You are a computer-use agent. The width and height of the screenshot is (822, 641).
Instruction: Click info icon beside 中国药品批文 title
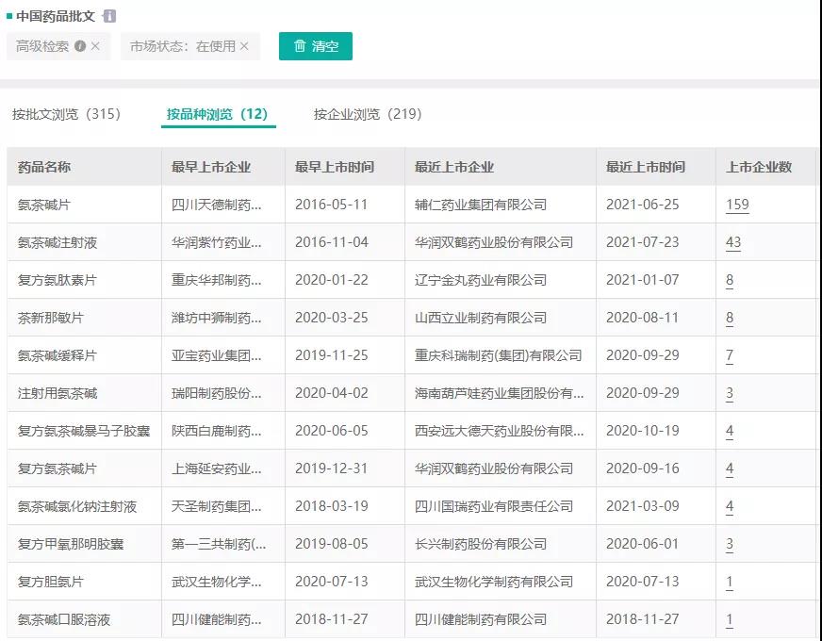[109, 16]
